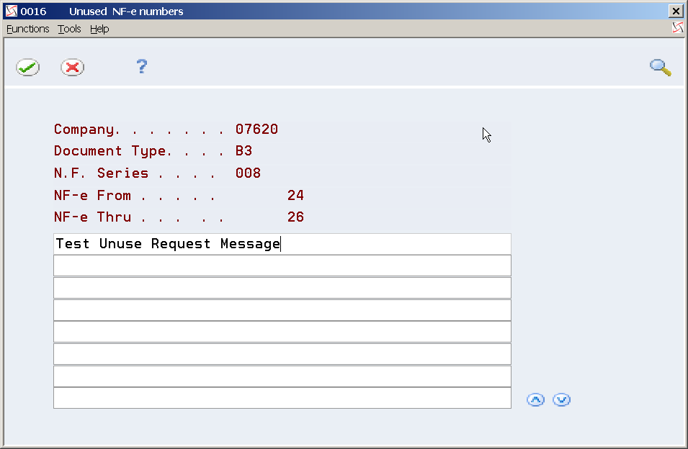
Task: Click the third message text line
Action: pyautogui.click(x=282, y=288)
